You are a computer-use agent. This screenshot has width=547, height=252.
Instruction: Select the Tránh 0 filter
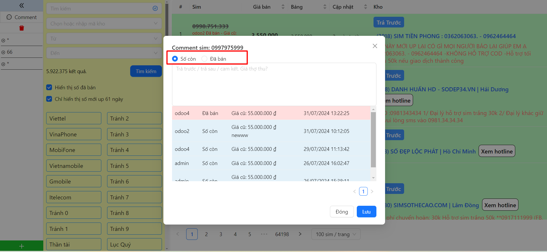tap(74, 213)
